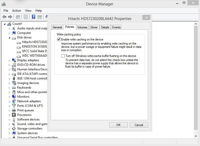This screenshot has height=146, width=200.
Task: Expand the Display adapters node
Action: coord(10,60)
